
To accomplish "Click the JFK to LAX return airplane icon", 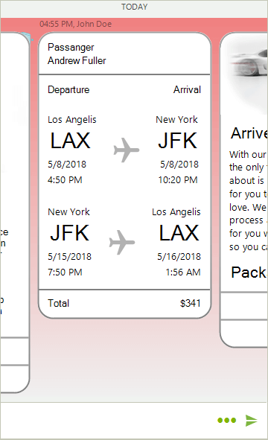I will [x=122, y=242].
